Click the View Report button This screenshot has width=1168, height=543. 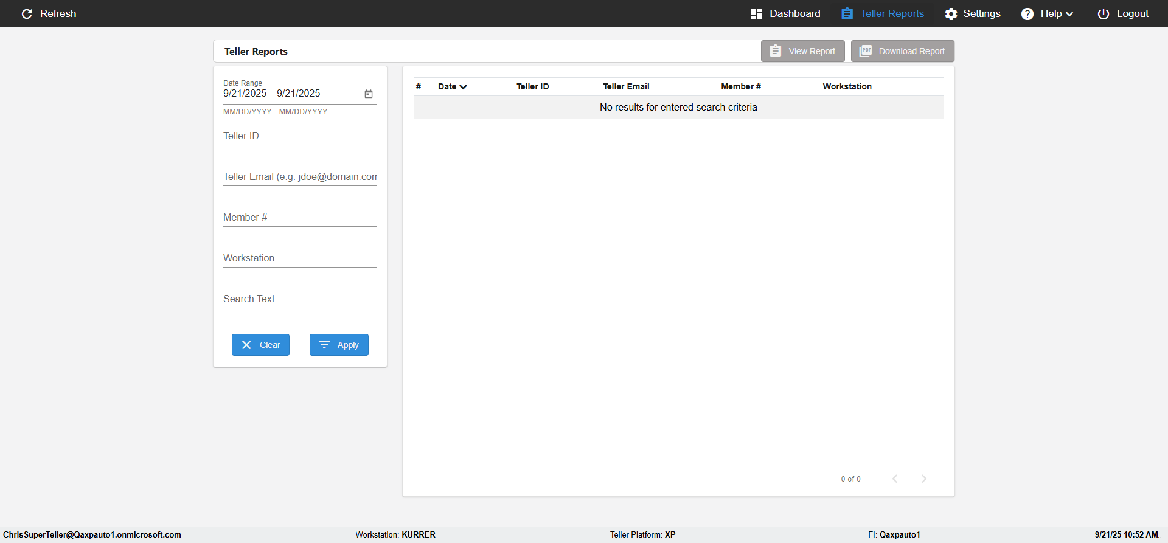pyautogui.click(x=803, y=51)
